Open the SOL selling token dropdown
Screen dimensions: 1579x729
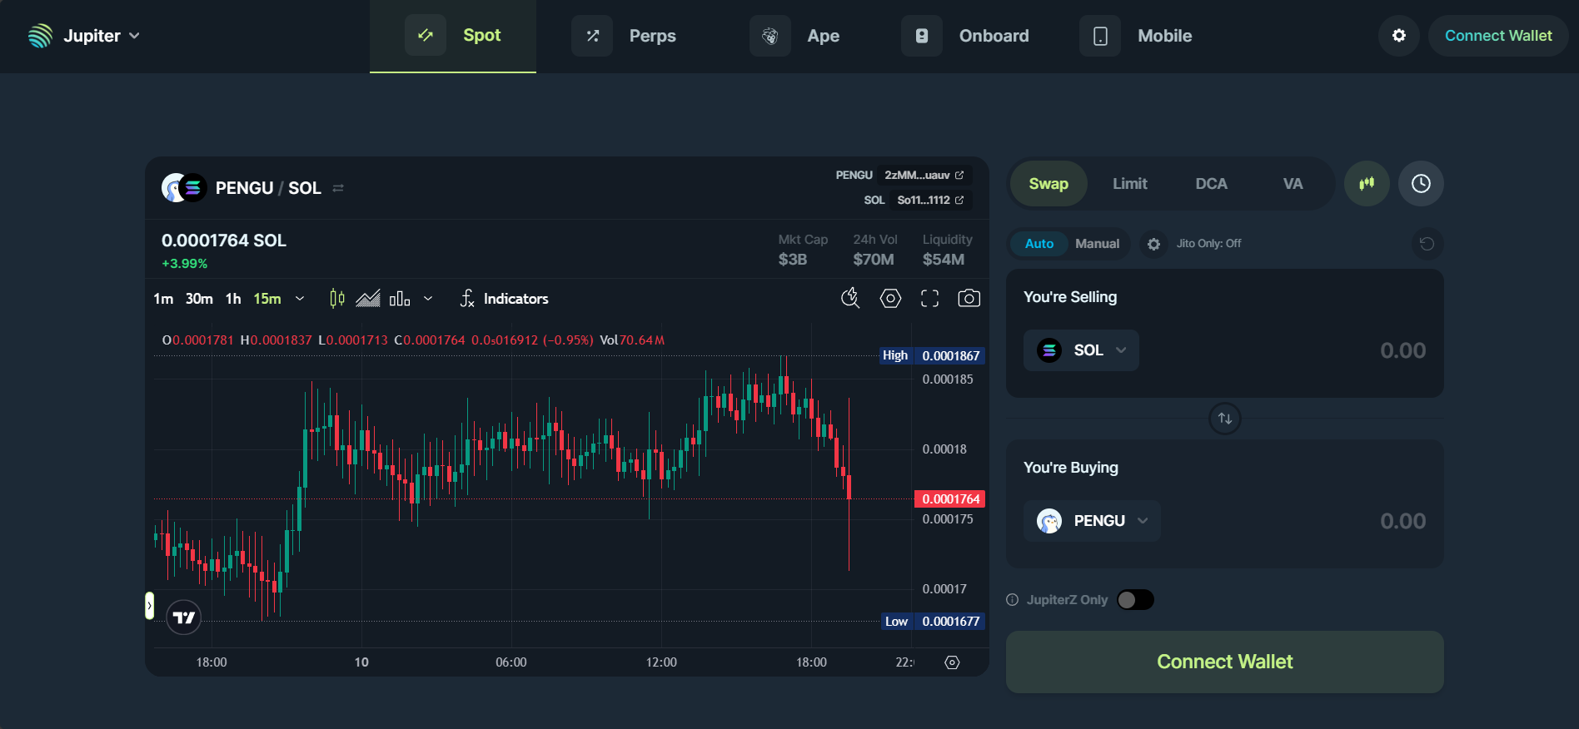[x=1081, y=350]
